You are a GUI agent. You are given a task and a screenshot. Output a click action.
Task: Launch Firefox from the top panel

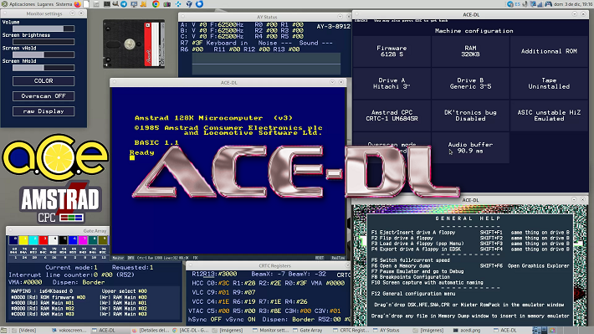[x=77, y=4]
